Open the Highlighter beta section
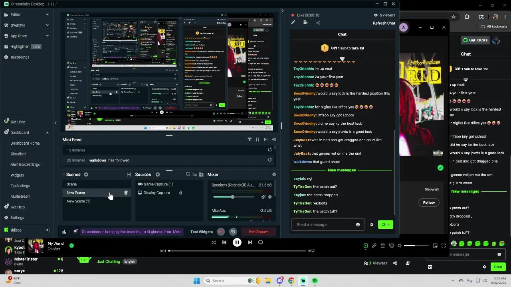 coord(22,47)
